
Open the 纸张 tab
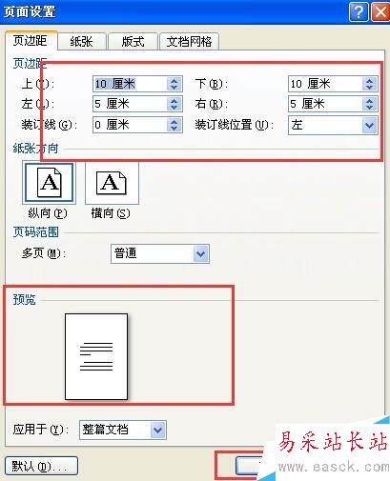click(82, 42)
